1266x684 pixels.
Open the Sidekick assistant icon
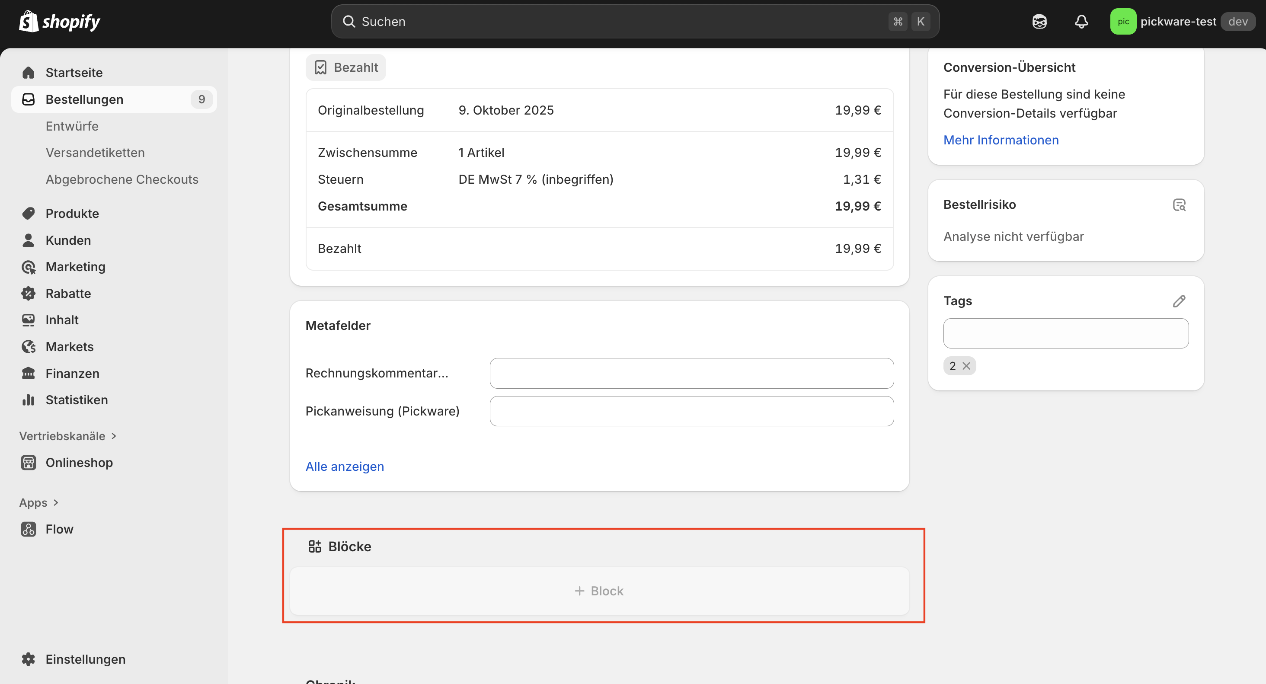click(x=1039, y=21)
